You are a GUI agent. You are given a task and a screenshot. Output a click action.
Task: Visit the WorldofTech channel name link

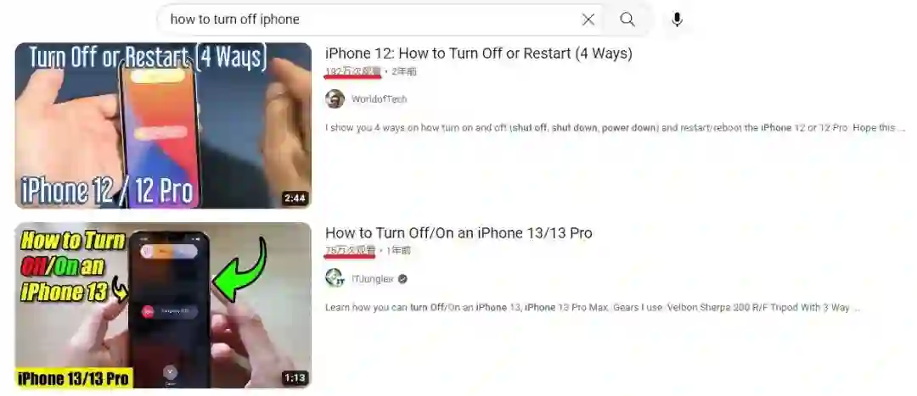pos(379,98)
